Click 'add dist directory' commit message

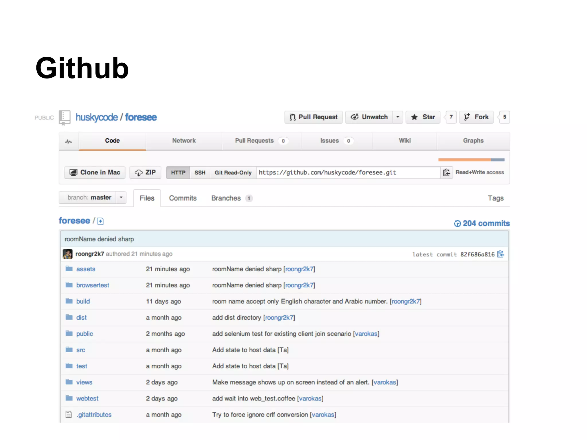click(236, 318)
